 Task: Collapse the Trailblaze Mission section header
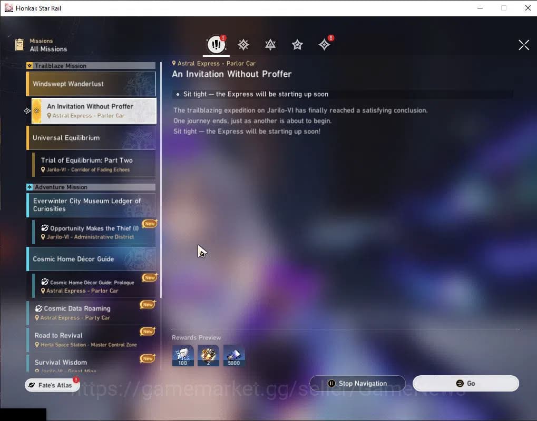point(91,66)
